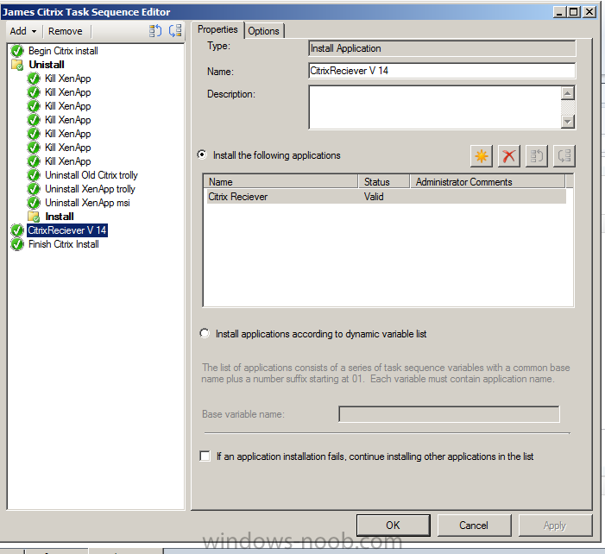Viewport: 605px width, 554px height.
Task: Click the Apply button
Action: (555, 525)
